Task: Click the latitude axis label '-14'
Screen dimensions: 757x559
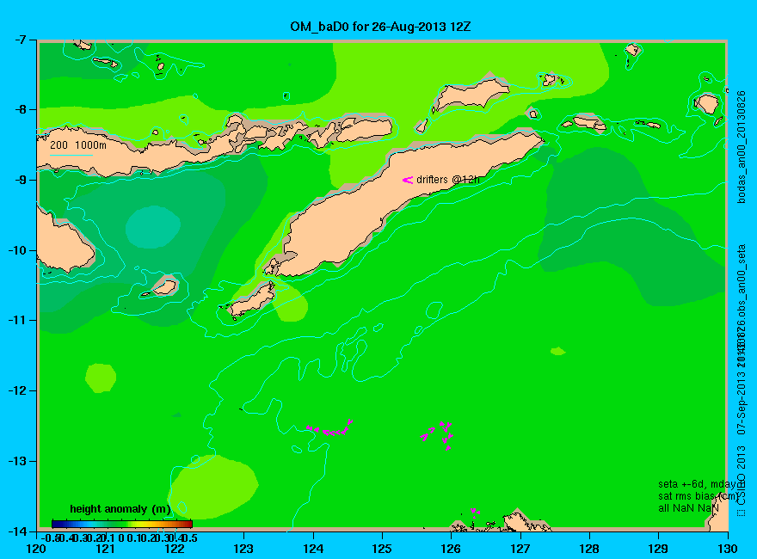Action: (17, 531)
